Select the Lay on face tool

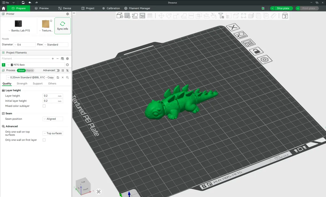pyautogui.click(x=184, y=16)
